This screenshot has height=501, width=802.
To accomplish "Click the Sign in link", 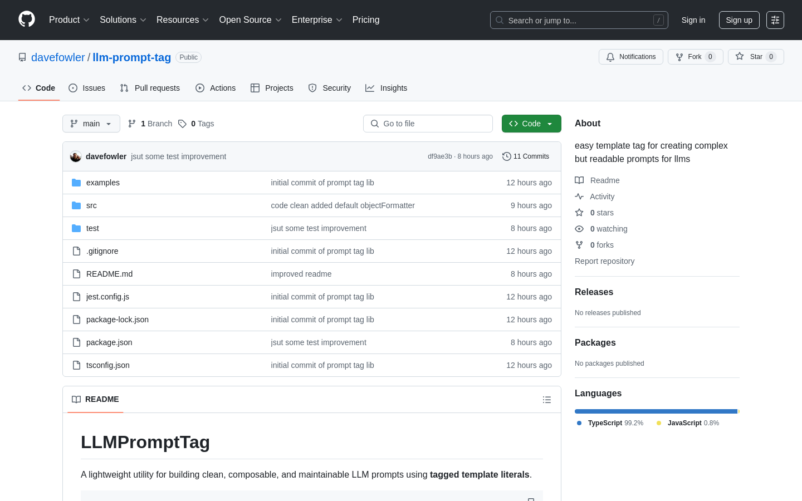I will pos(693,20).
